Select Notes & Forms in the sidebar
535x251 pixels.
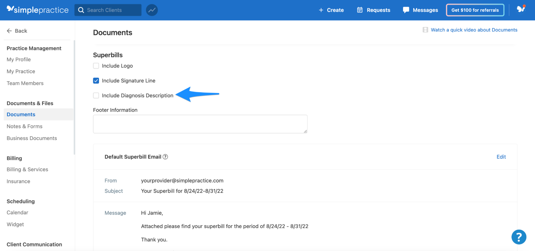(24, 126)
